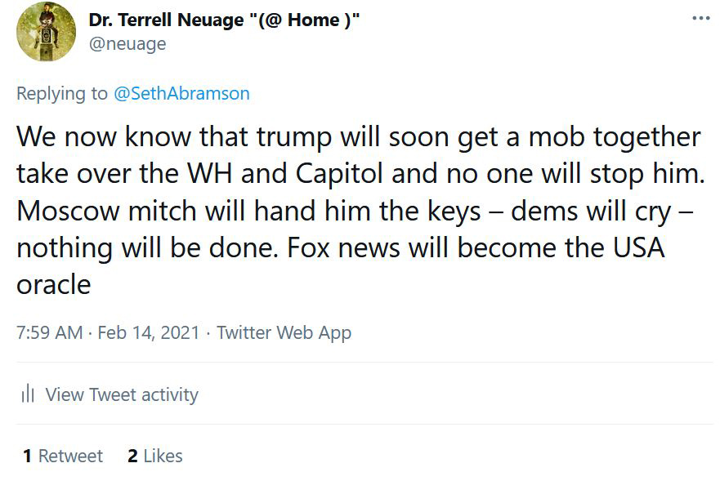The height and width of the screenshot is (481, 720).
Task: Open Dr. Terrell Neuage's profile avatar
Action: coord(46,32)
